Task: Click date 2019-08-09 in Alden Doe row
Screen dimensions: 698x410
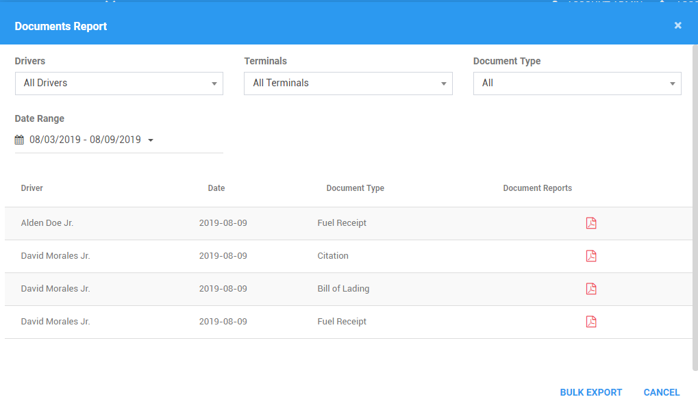Action: (x=223, y=222)
